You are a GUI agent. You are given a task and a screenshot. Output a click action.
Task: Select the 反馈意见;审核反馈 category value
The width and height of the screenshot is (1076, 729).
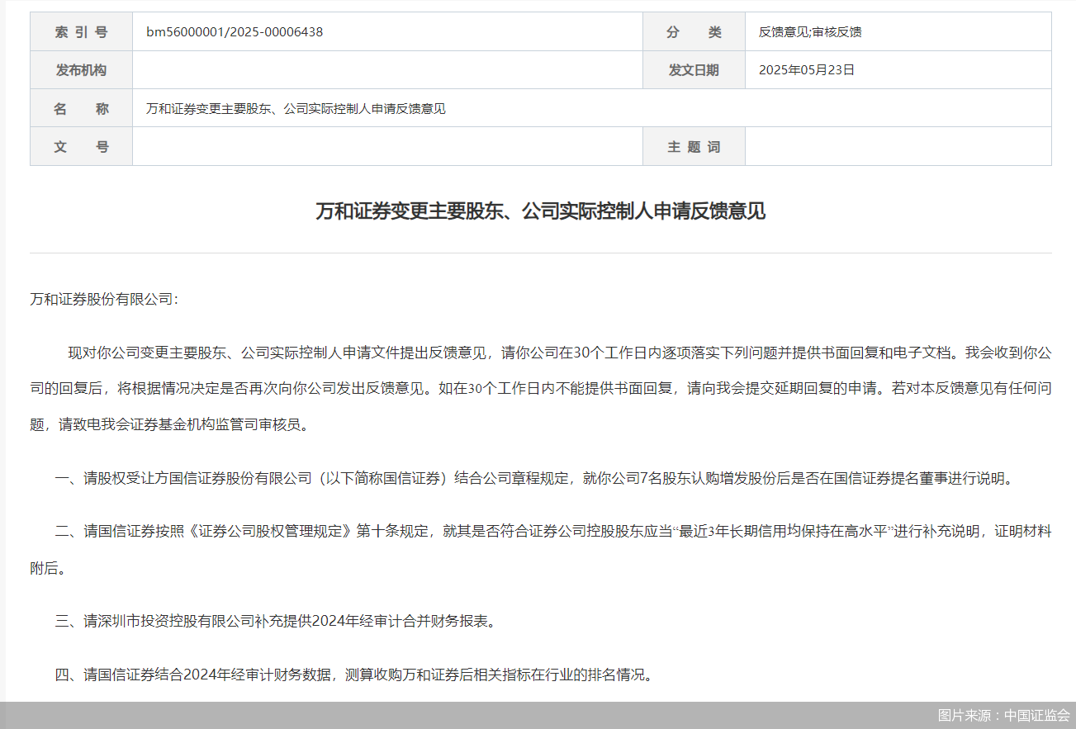click(810, 32)
